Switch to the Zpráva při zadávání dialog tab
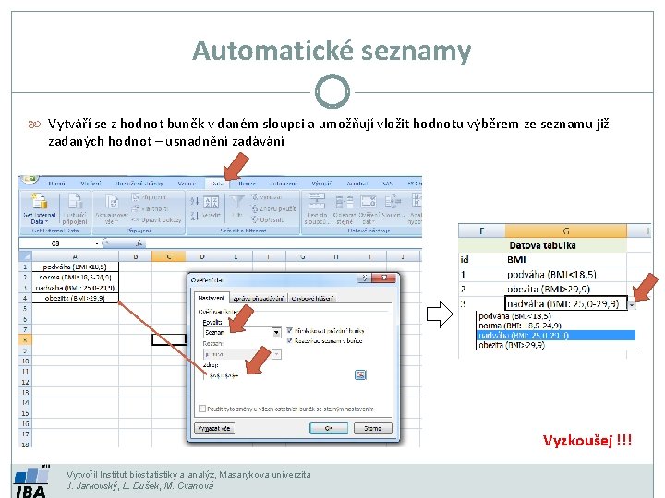The height and width of the screenshot is (498, 665). point(259,298)
